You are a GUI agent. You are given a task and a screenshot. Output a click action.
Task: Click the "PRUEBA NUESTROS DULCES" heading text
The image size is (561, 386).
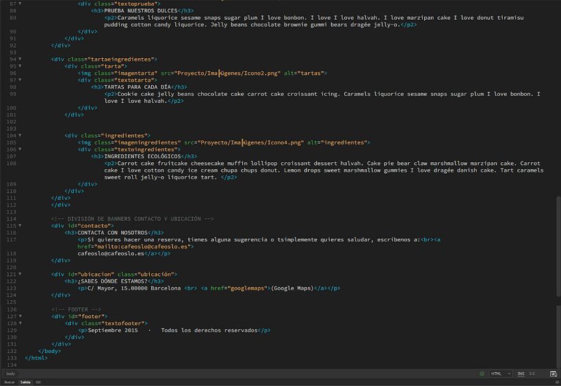141,11
